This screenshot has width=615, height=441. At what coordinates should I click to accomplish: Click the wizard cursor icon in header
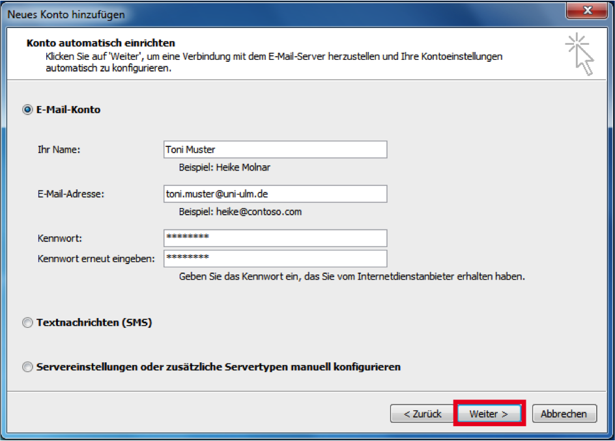[580, 55]
